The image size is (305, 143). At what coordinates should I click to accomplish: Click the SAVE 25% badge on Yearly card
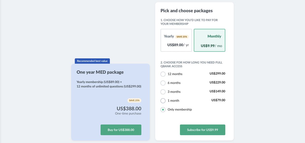[x=182, y=37]
